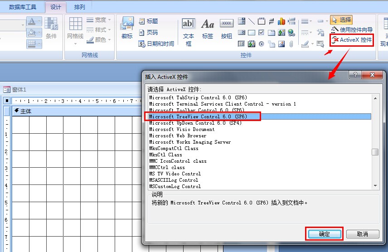The image size is (388, 252).
Task: Select Microsoft Terminal Services Client Control
Action: pos(223,104)
